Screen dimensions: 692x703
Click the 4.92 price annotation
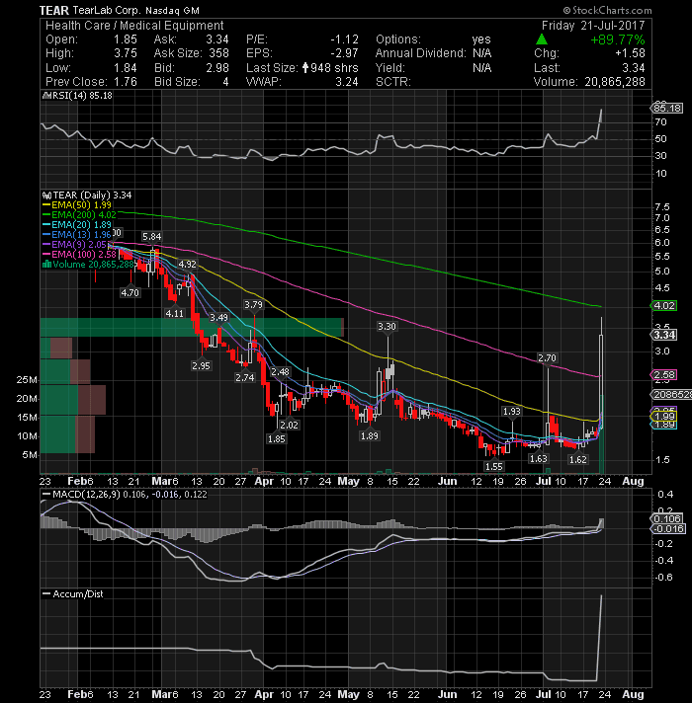tap(187, 264)
